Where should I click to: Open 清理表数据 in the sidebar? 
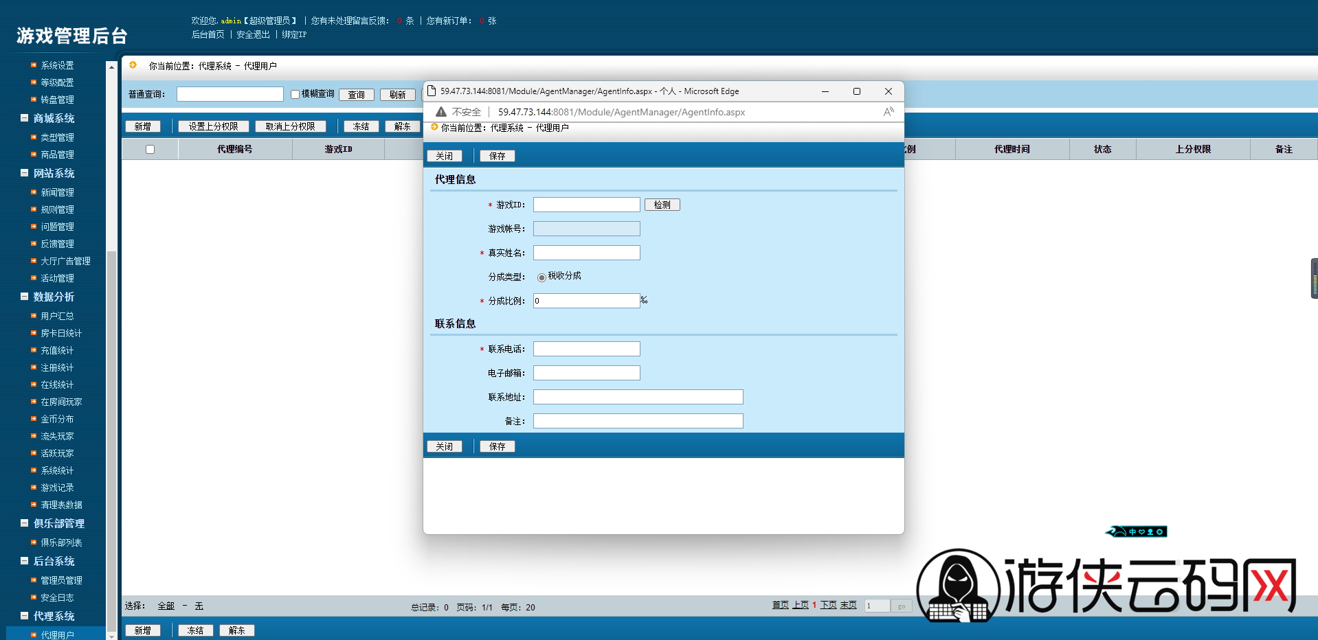tap(61, 505)
